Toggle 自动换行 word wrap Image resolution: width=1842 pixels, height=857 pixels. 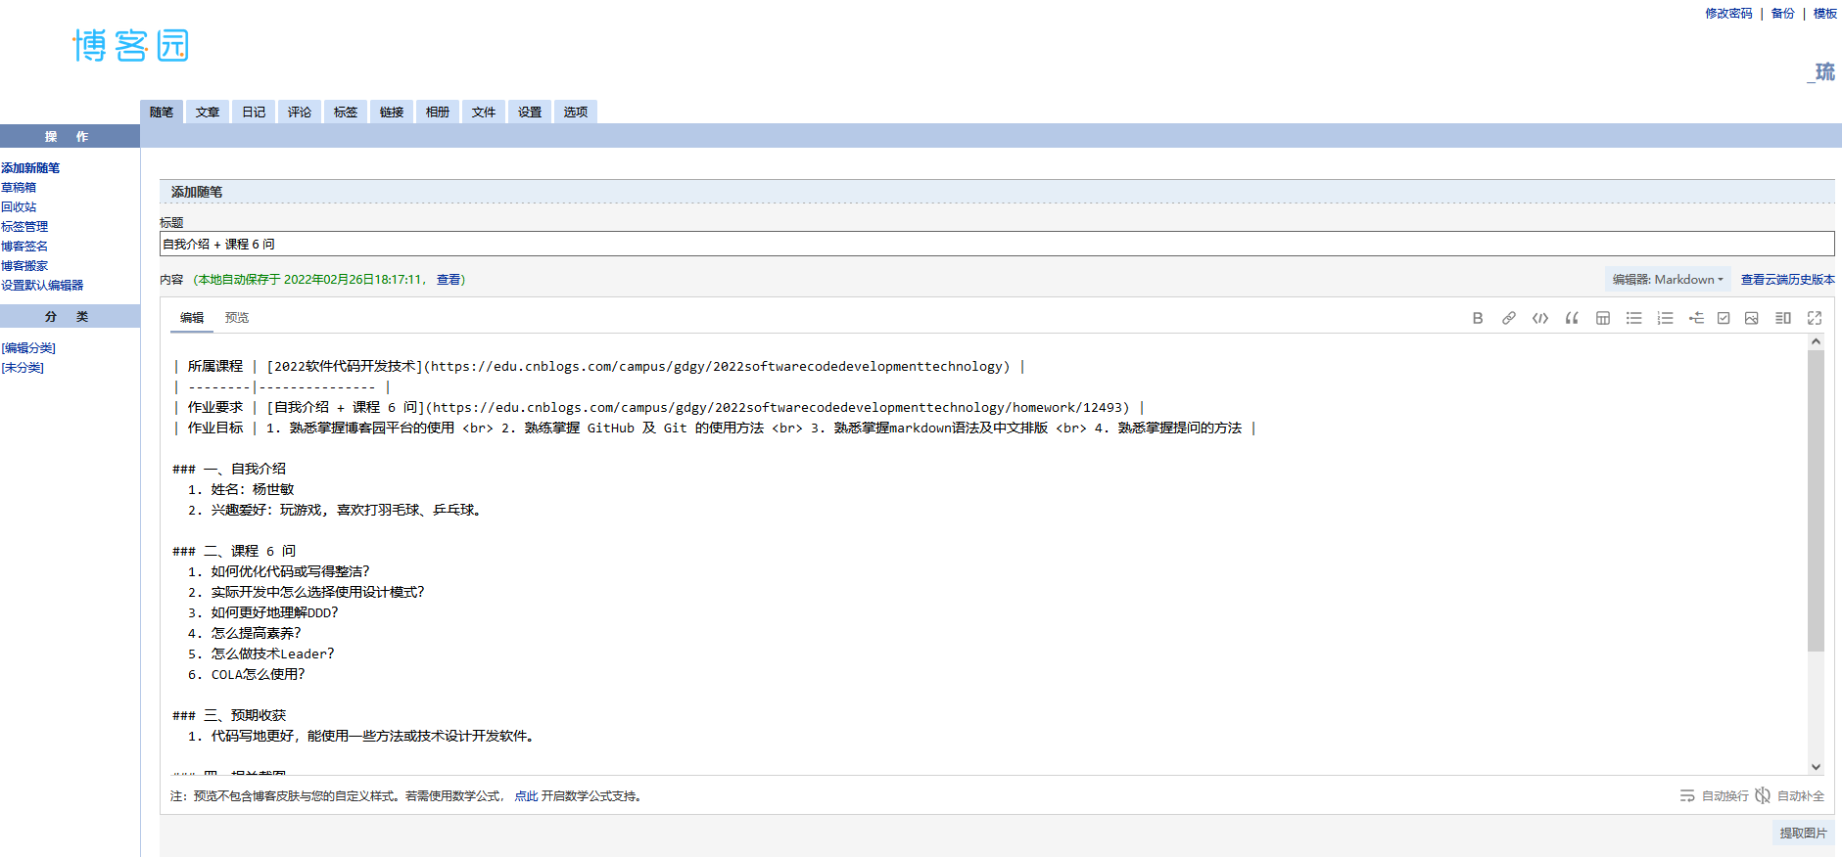(1714, 796)
